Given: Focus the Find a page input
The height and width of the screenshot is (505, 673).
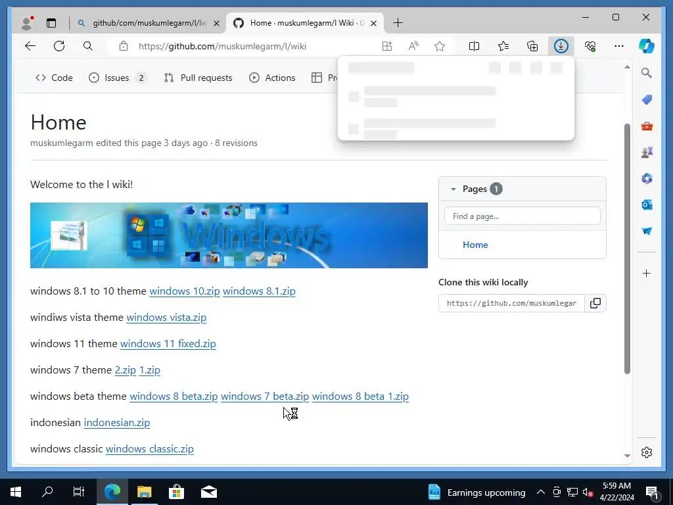Looking at the screenshot, I should tap(522, 216).
